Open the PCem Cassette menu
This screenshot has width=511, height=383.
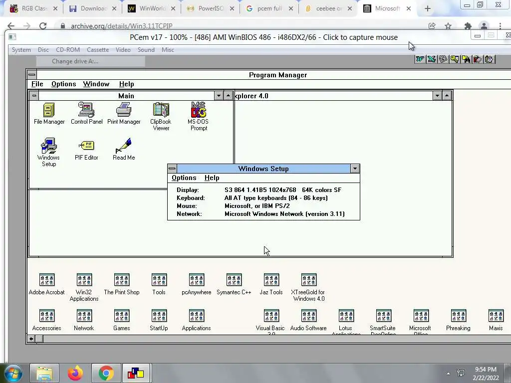(x=98, y=50)
